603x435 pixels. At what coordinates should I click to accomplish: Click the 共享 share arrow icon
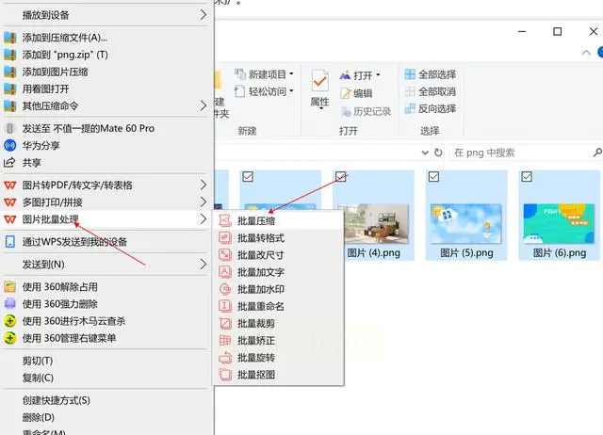click(9, 163)
